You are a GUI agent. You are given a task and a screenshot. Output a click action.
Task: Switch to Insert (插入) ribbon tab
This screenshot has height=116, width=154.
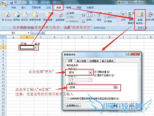click(x=23, y=8)
